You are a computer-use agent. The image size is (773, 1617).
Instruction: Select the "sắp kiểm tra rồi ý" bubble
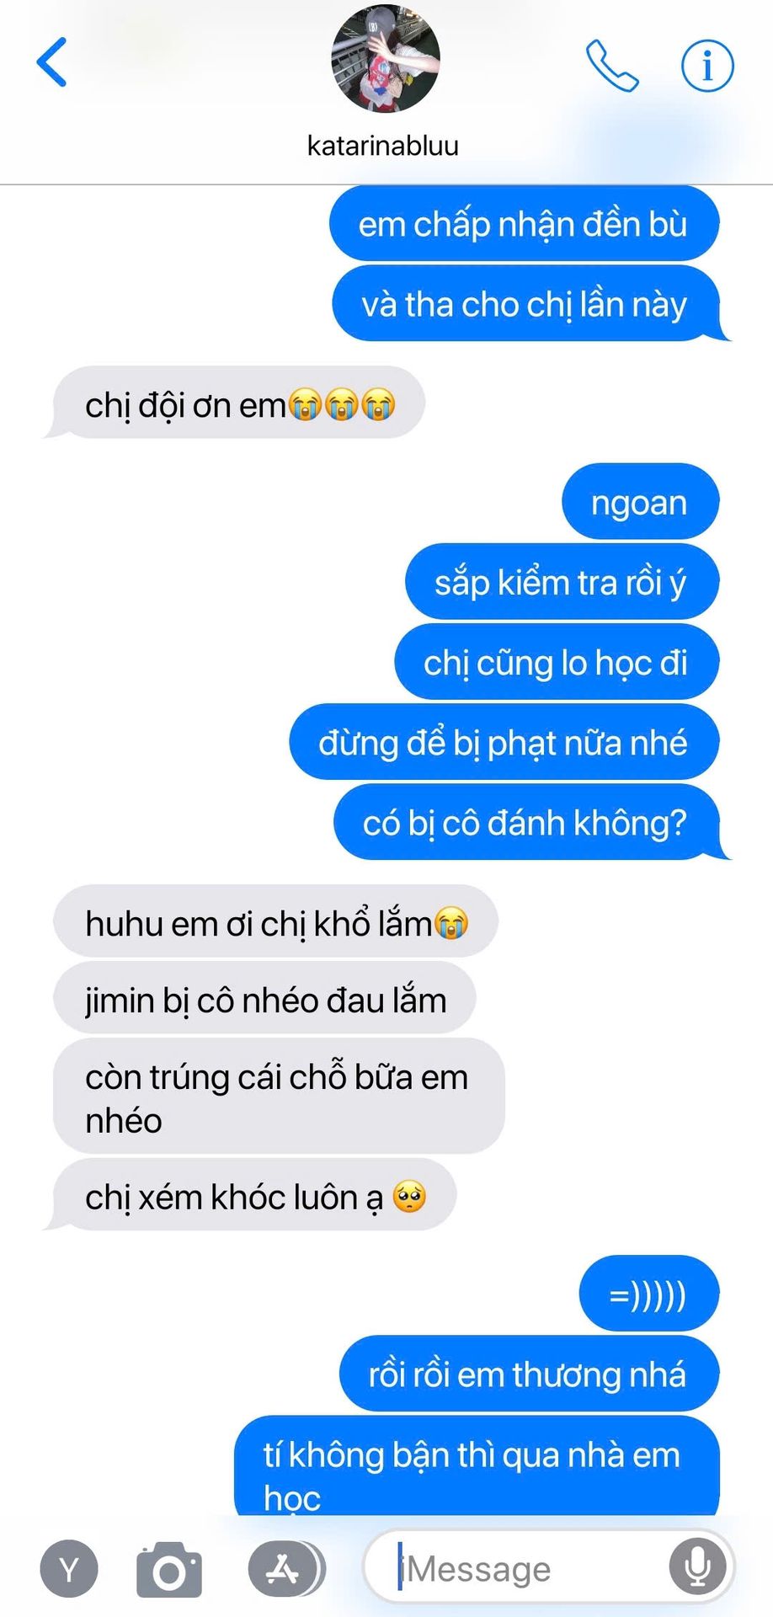(562, 582)
